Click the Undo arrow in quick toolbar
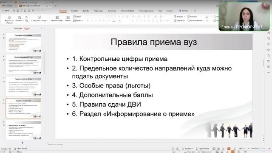 tap(33, 11)
